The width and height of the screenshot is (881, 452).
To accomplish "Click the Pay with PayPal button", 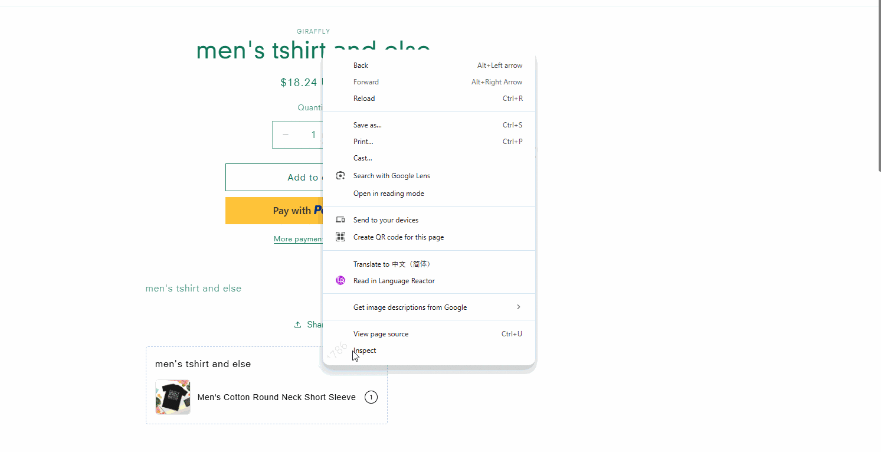I will point(274,211).
